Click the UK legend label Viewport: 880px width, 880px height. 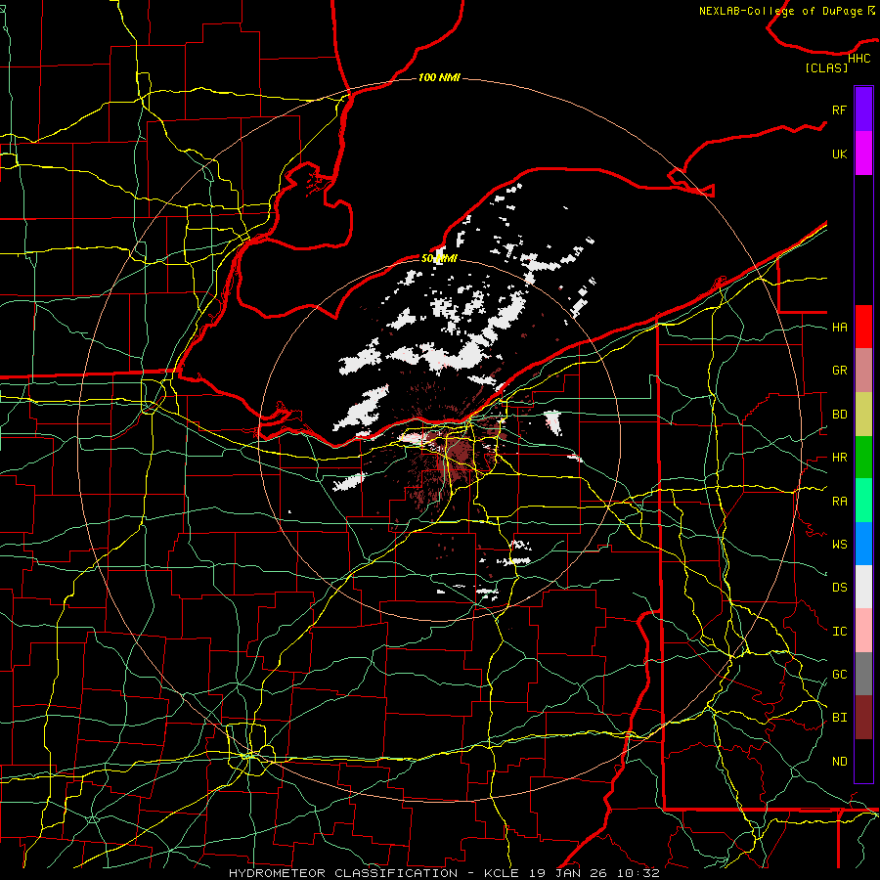point(839,154)
